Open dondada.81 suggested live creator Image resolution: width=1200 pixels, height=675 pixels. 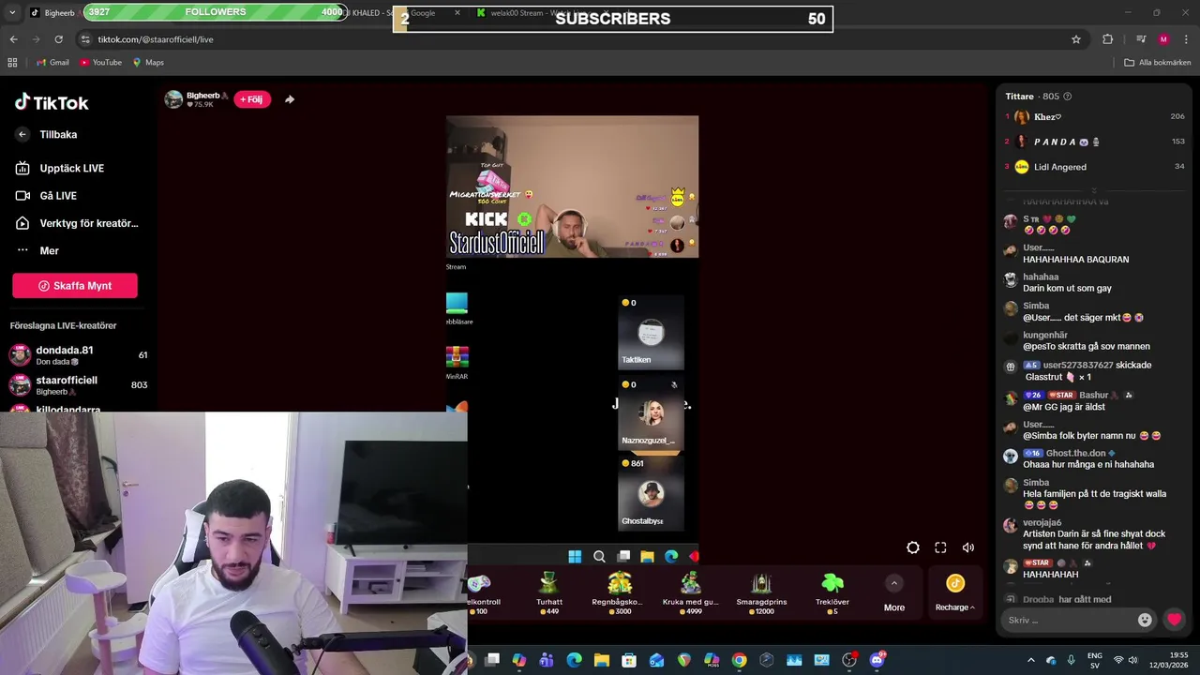point(78,354)
